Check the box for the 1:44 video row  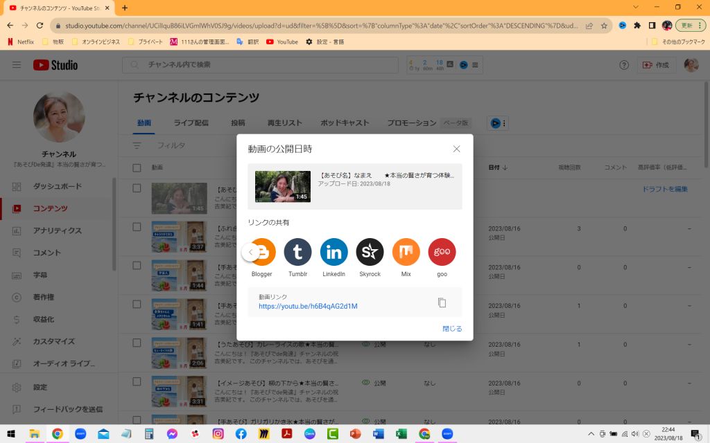point(137,266)
